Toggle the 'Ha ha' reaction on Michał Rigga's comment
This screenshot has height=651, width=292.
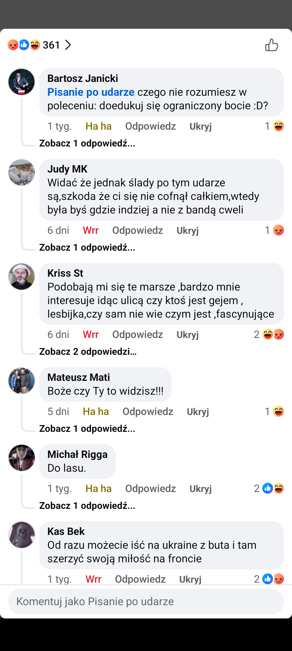pos(98,489)
